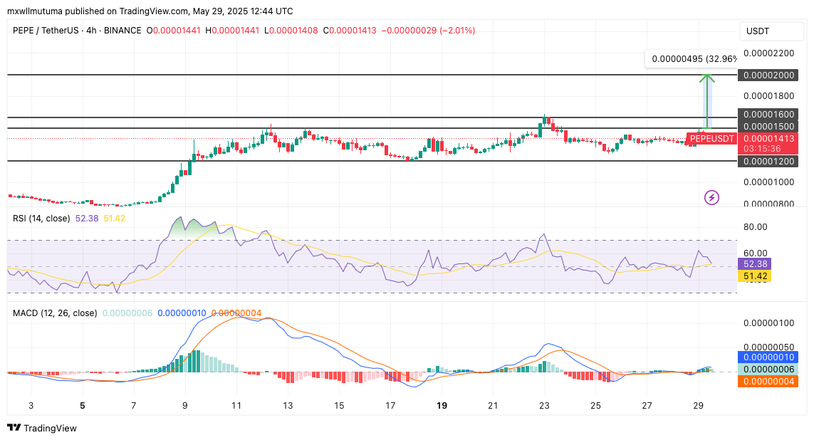This screenshot has height=440, width=814.
Task: Click date label 23 on time axis
Action: [x=544, y=405]
